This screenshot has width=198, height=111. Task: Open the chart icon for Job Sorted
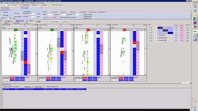point(156,35)
